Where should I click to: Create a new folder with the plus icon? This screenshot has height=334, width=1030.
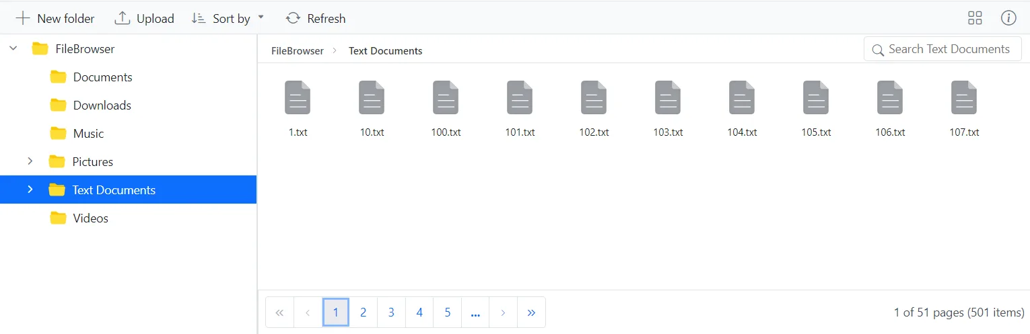pyautogui.click(x=23, y=18)
